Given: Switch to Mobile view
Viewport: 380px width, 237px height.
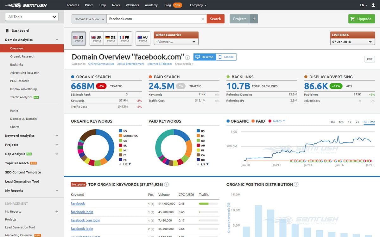Looking at the screenshot, I should (226, 57).
